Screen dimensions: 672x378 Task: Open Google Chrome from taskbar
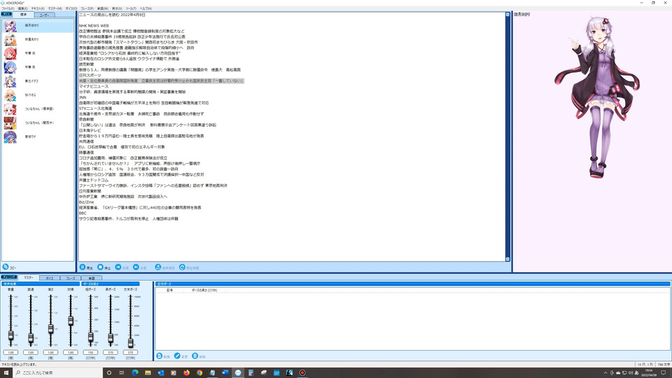click(199, 373)
